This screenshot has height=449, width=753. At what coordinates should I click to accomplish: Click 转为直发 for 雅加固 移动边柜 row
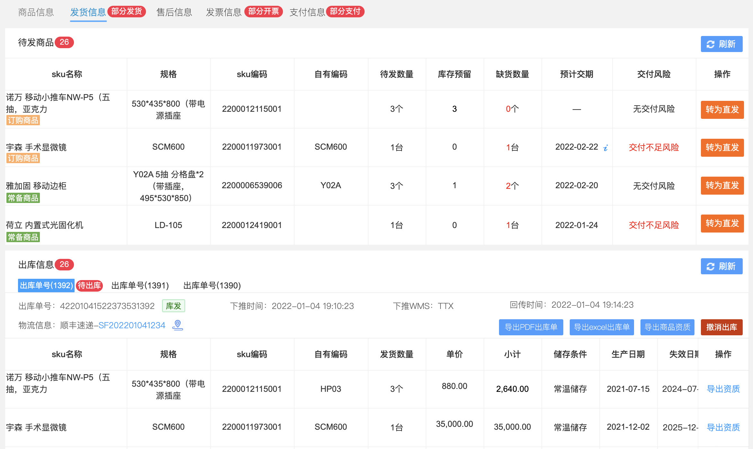[722, 185]
